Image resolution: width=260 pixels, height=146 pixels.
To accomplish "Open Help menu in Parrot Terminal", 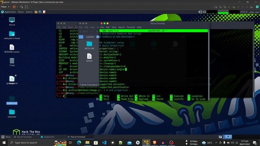I will click(139, 27).
